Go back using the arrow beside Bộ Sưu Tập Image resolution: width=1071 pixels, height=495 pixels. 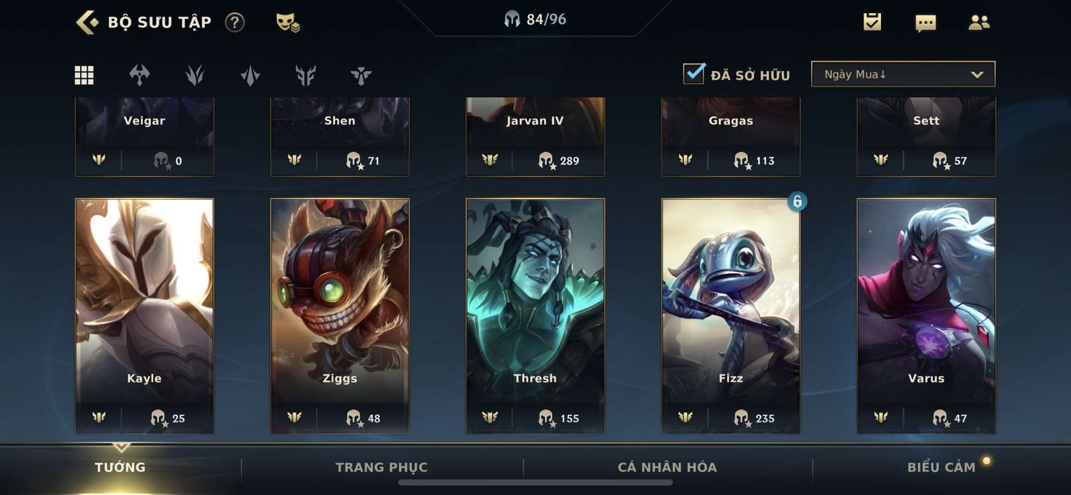pyautogui.click(x=87, y=22)
